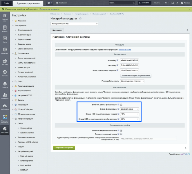Image resolution: width=192 pixels, height=174 pixels.
Task: Open the Сервисы sidebar section
Action: point(5,85)
